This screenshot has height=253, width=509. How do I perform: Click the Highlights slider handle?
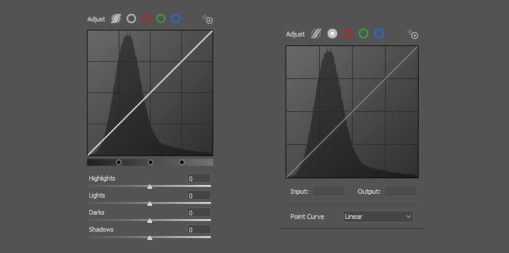[150, 187]
